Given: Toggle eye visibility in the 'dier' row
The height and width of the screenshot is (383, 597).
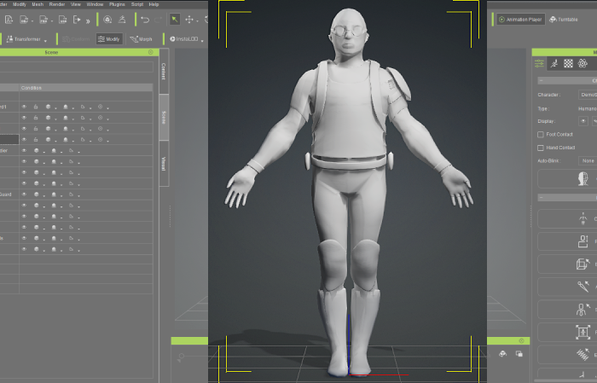Looking at the screenshot, I should point(24,151).
